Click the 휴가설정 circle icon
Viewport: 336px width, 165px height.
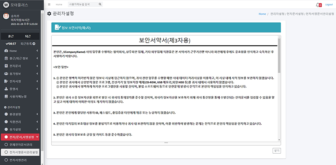click(6, 129)
